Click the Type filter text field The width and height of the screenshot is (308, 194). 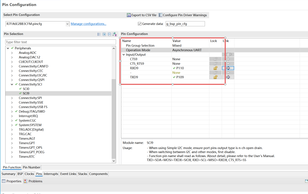tap(61, 42)
